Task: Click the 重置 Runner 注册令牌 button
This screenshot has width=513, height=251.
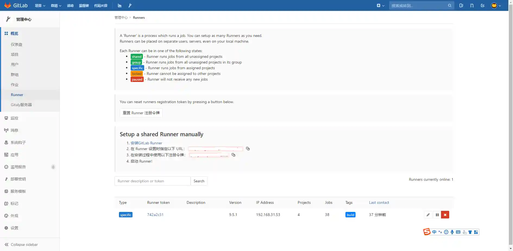Action: pyautogui.click(x=141, y=113)
